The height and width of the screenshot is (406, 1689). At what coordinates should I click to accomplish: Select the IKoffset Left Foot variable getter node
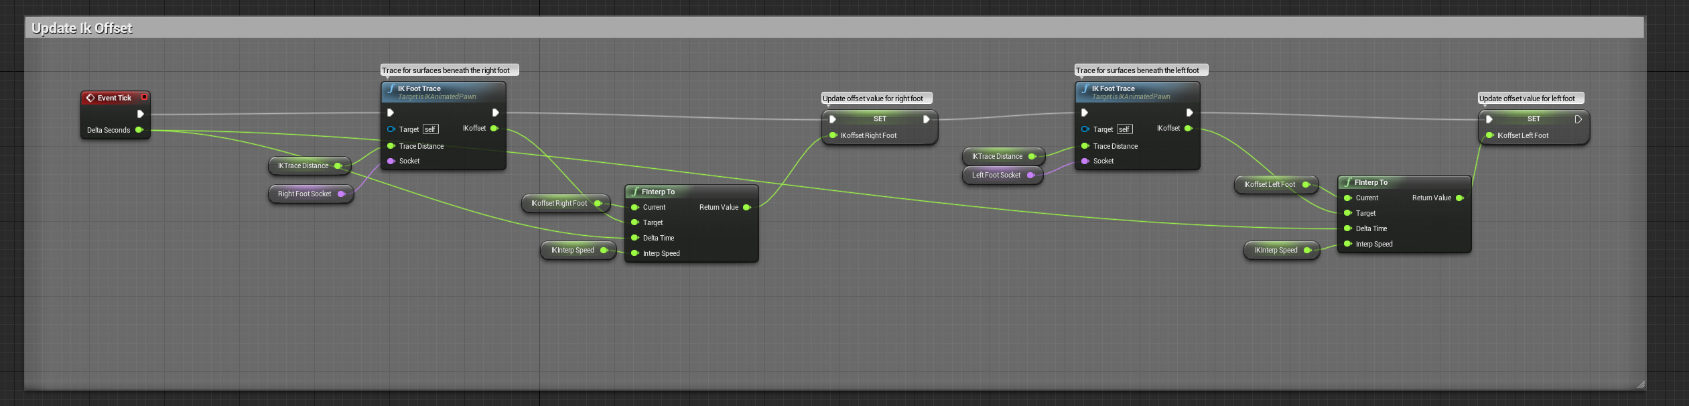tap(1269, 185)
